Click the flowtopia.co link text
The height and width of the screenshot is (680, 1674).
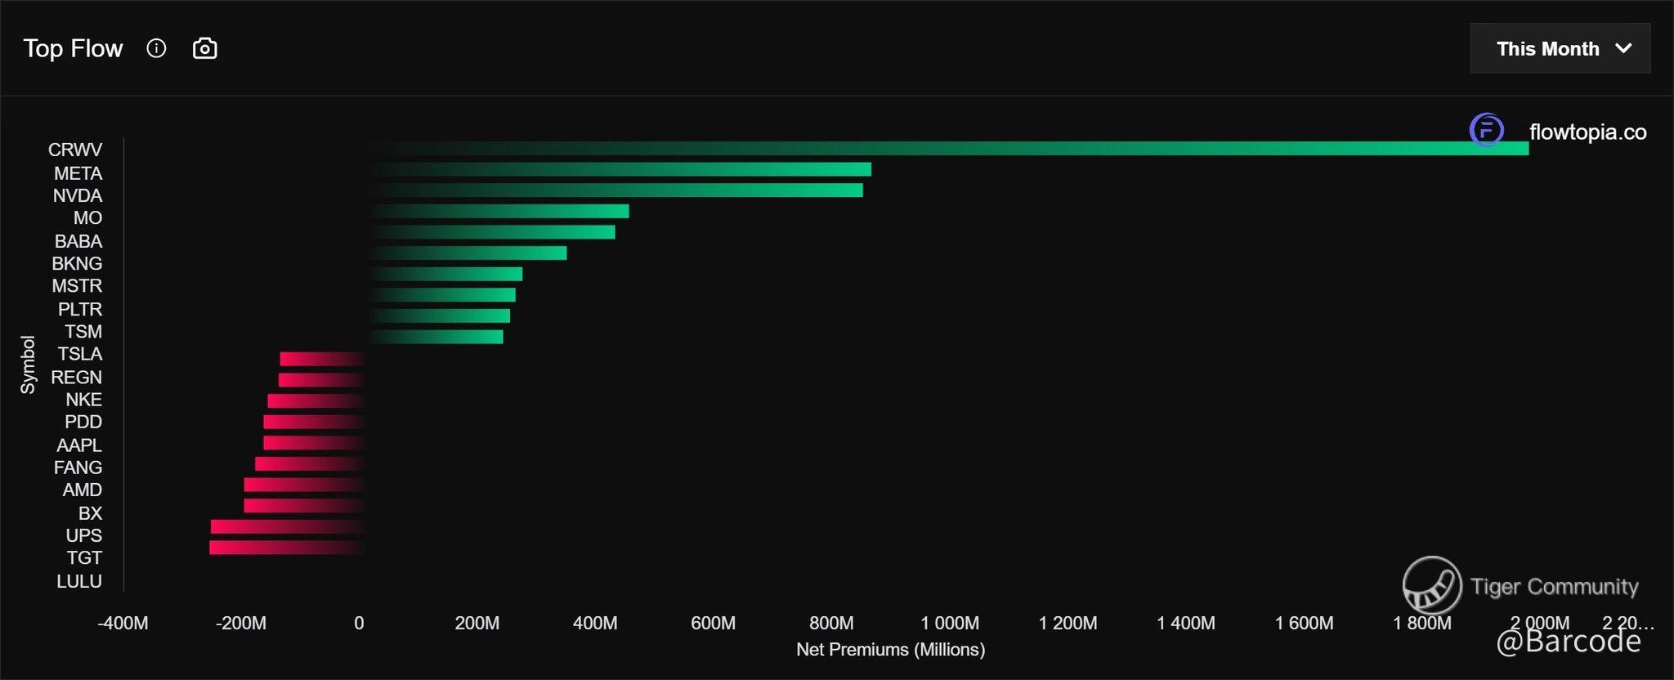point(1587,132)
